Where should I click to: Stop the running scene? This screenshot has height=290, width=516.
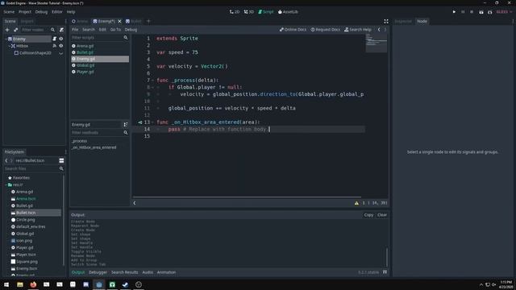[472, 12]
